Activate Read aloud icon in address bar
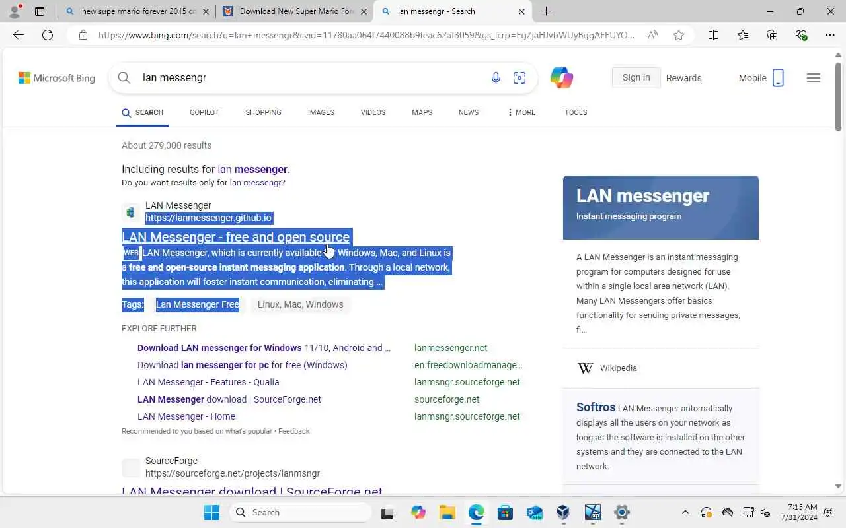The width and height of the screenshot is (846, 528). click(x=652, y=35)
